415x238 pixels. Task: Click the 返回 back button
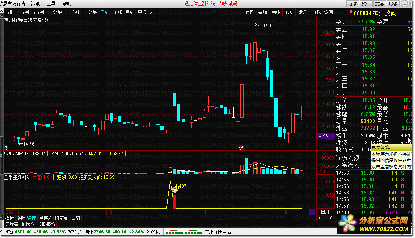point(329,12)
